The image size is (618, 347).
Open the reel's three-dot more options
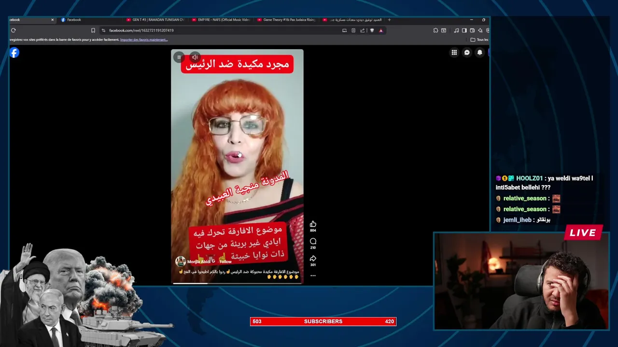[x=313, y=276]
